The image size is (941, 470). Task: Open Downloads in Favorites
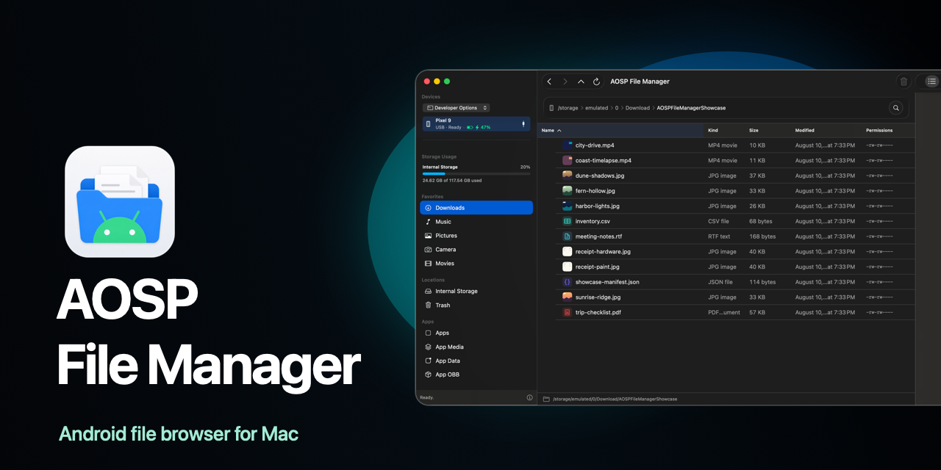coord(476,208)
